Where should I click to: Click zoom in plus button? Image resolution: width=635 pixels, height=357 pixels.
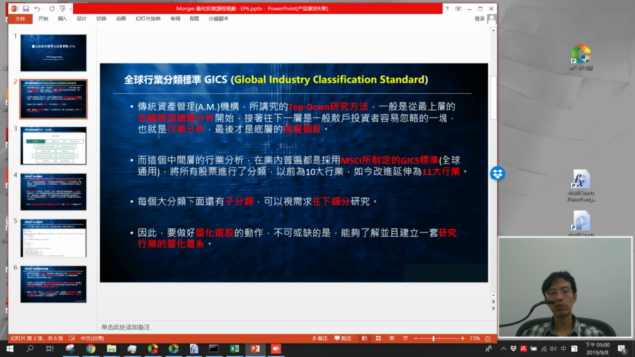463,338
